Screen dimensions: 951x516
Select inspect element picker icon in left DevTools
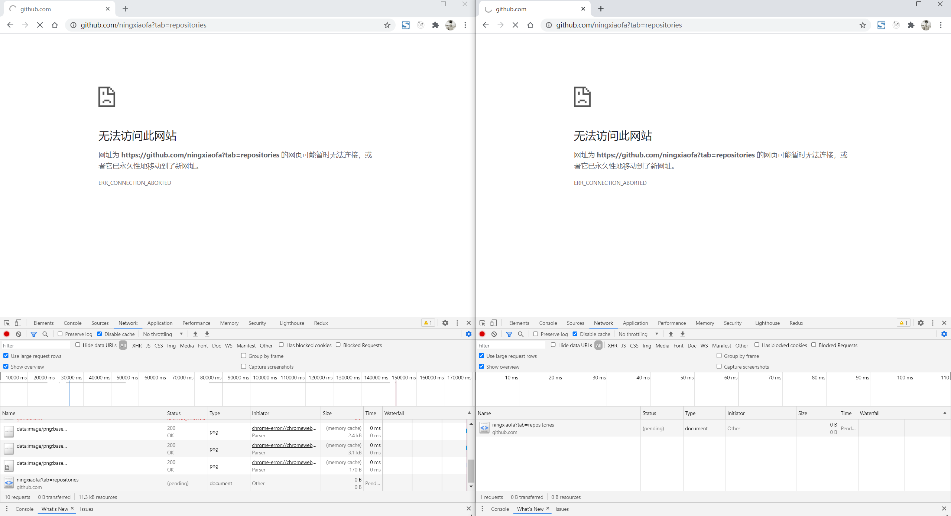[7, 323]
